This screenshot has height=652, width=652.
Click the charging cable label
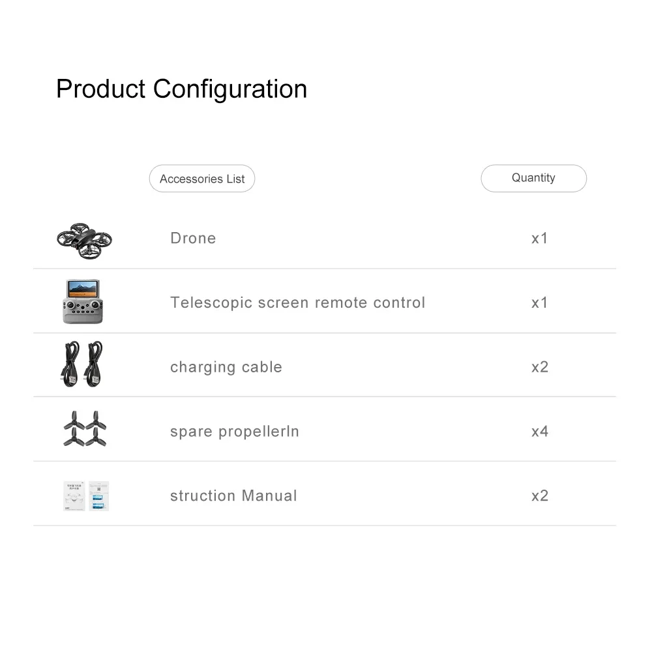(x=226, y=367)
